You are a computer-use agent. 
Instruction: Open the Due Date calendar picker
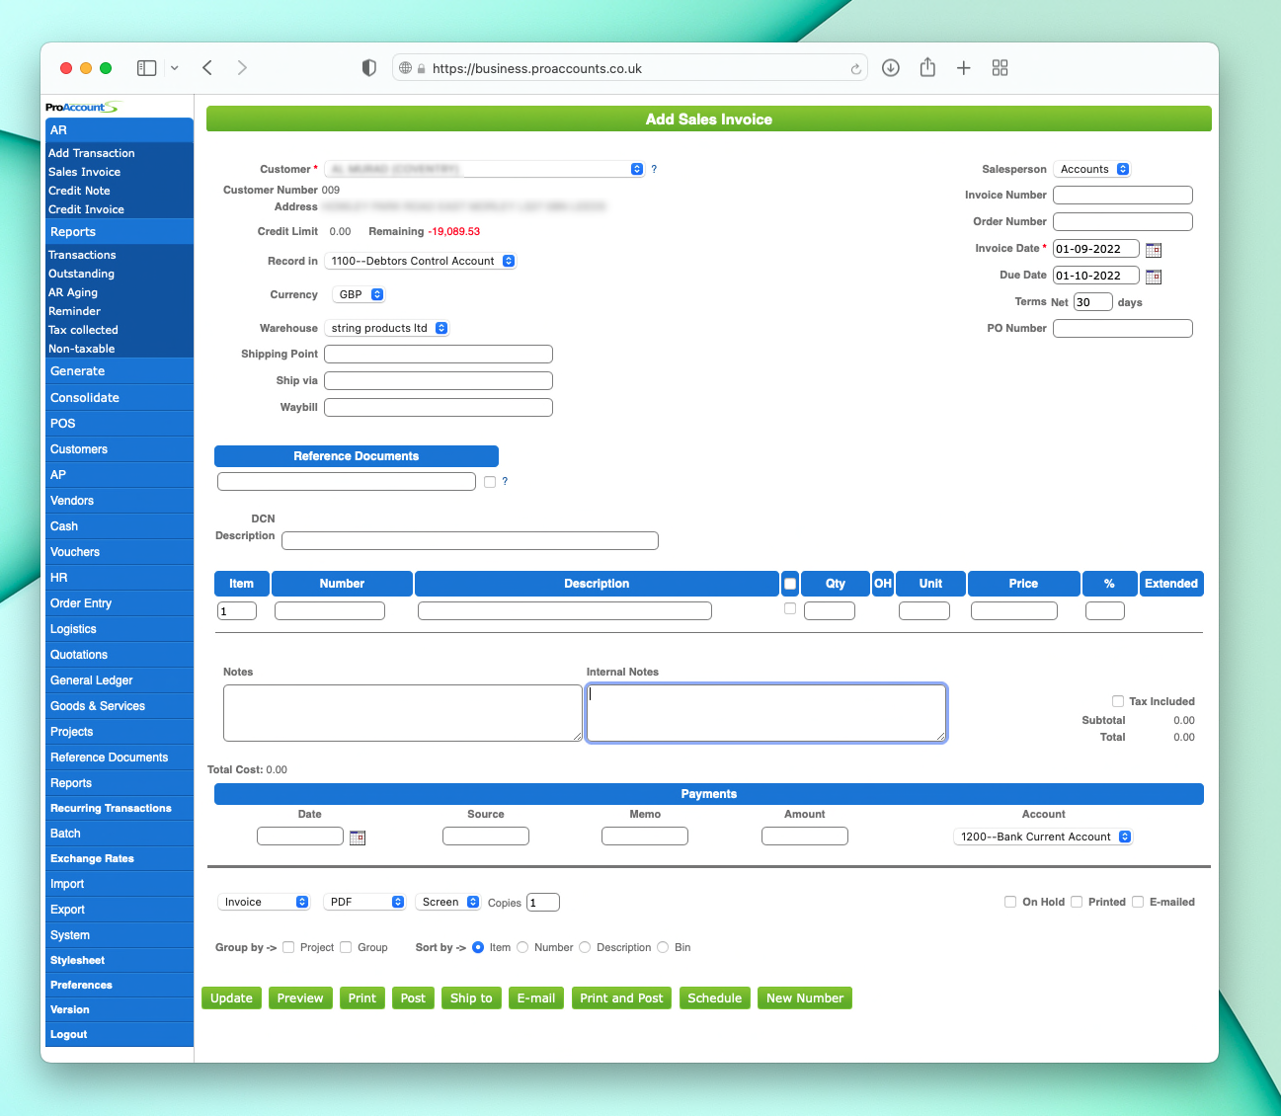(x=1153, y=277)
